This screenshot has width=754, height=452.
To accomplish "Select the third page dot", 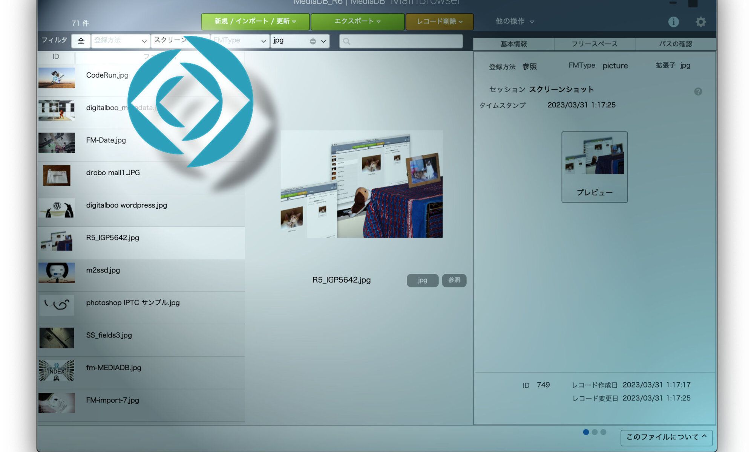I will tap(603, 432).
